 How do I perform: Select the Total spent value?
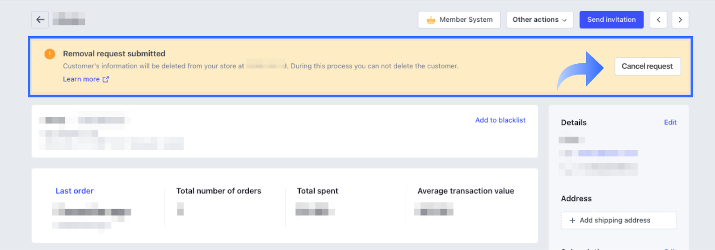tap(315, 209)
